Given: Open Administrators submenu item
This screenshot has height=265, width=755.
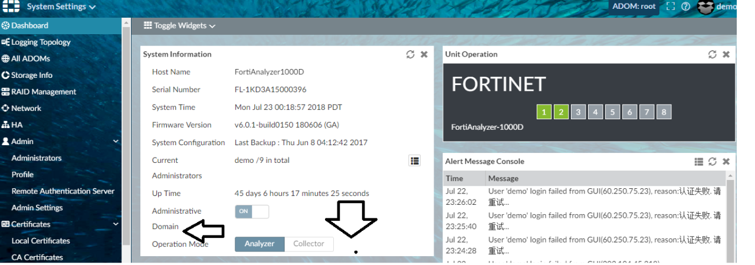Looking at the screenshot, I should click(37, 158).
